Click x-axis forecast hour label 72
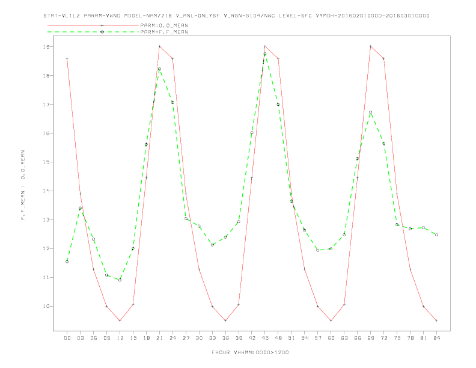Screen dimensions: 476x368 point(384,338)
